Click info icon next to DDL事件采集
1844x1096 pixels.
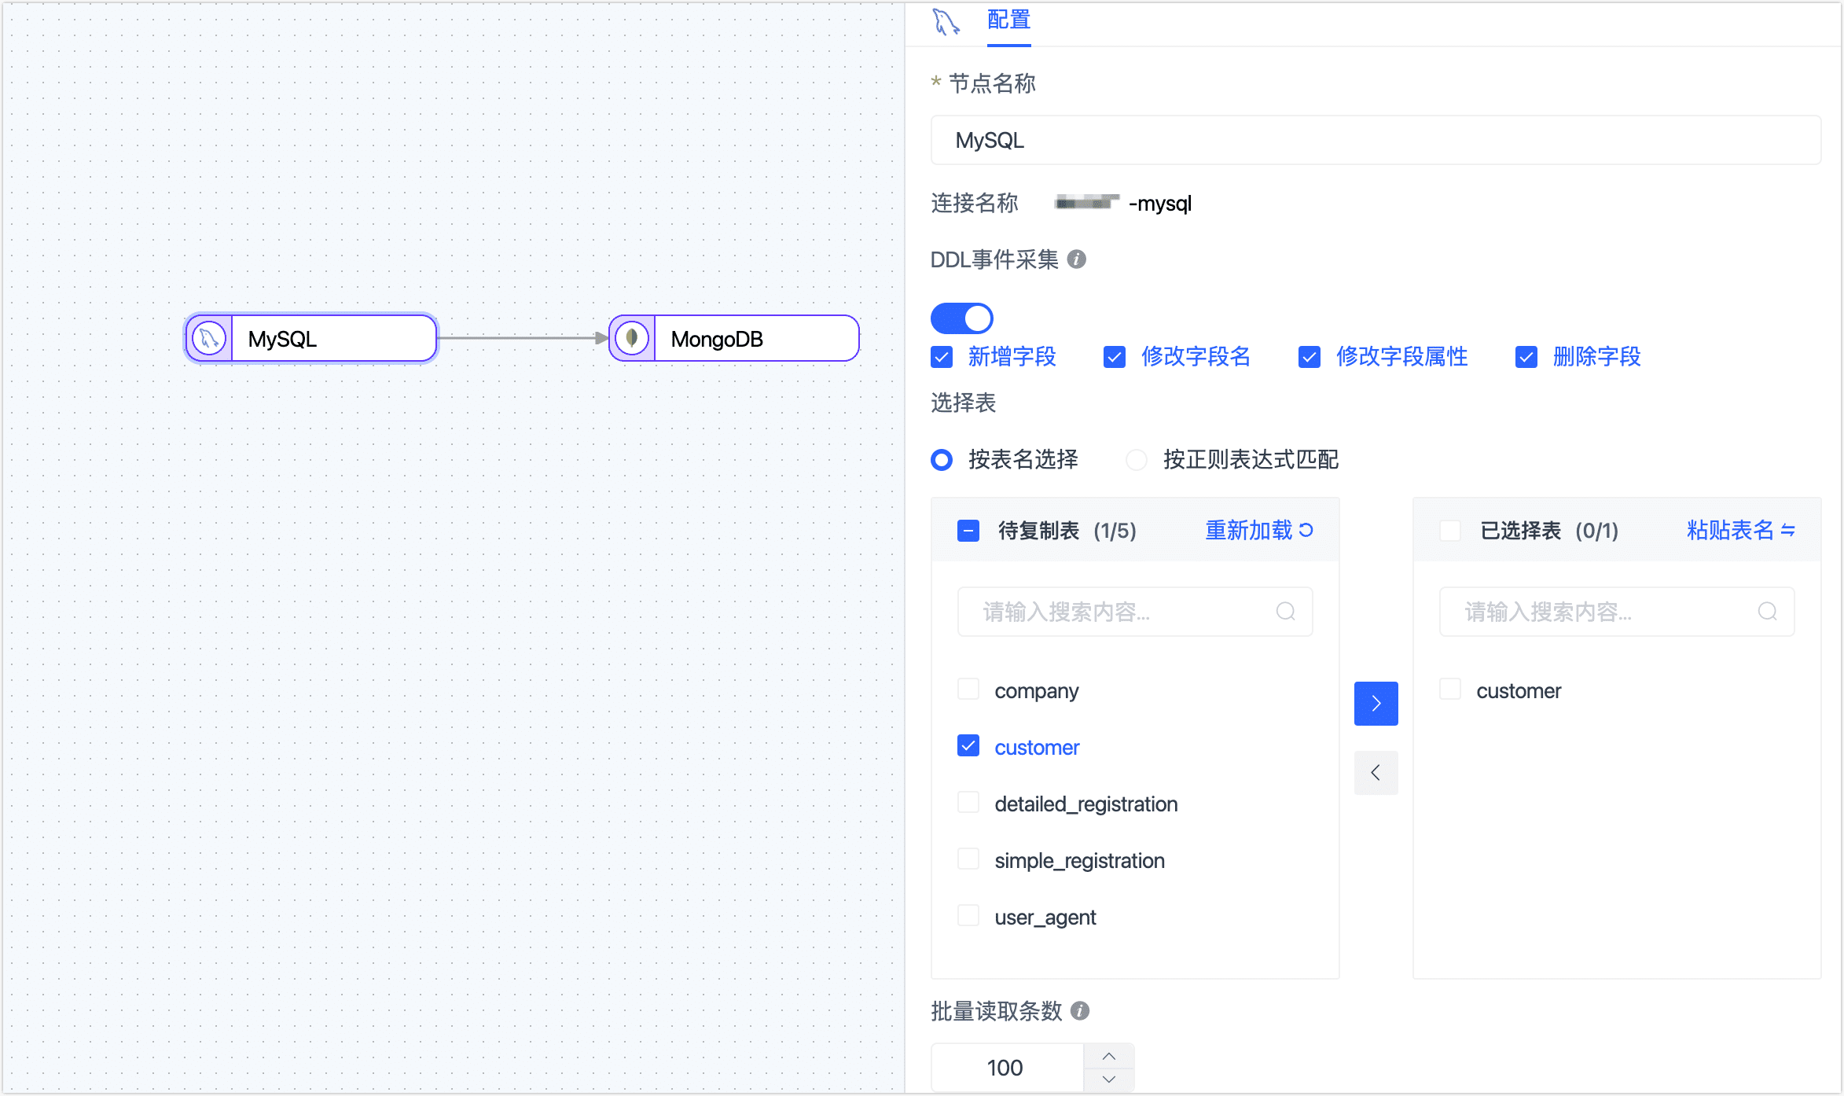(x=1077, y=259)
